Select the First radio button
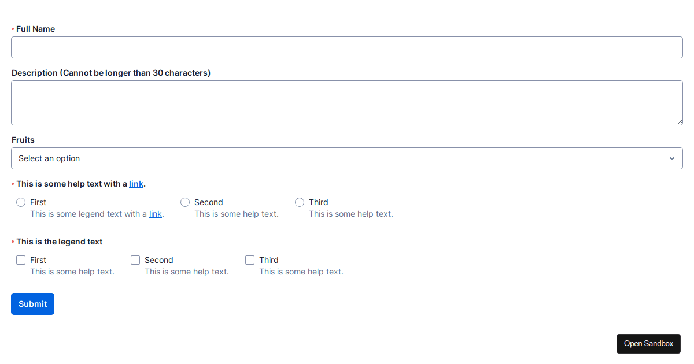The image size is (694, 364). (21, 202)
